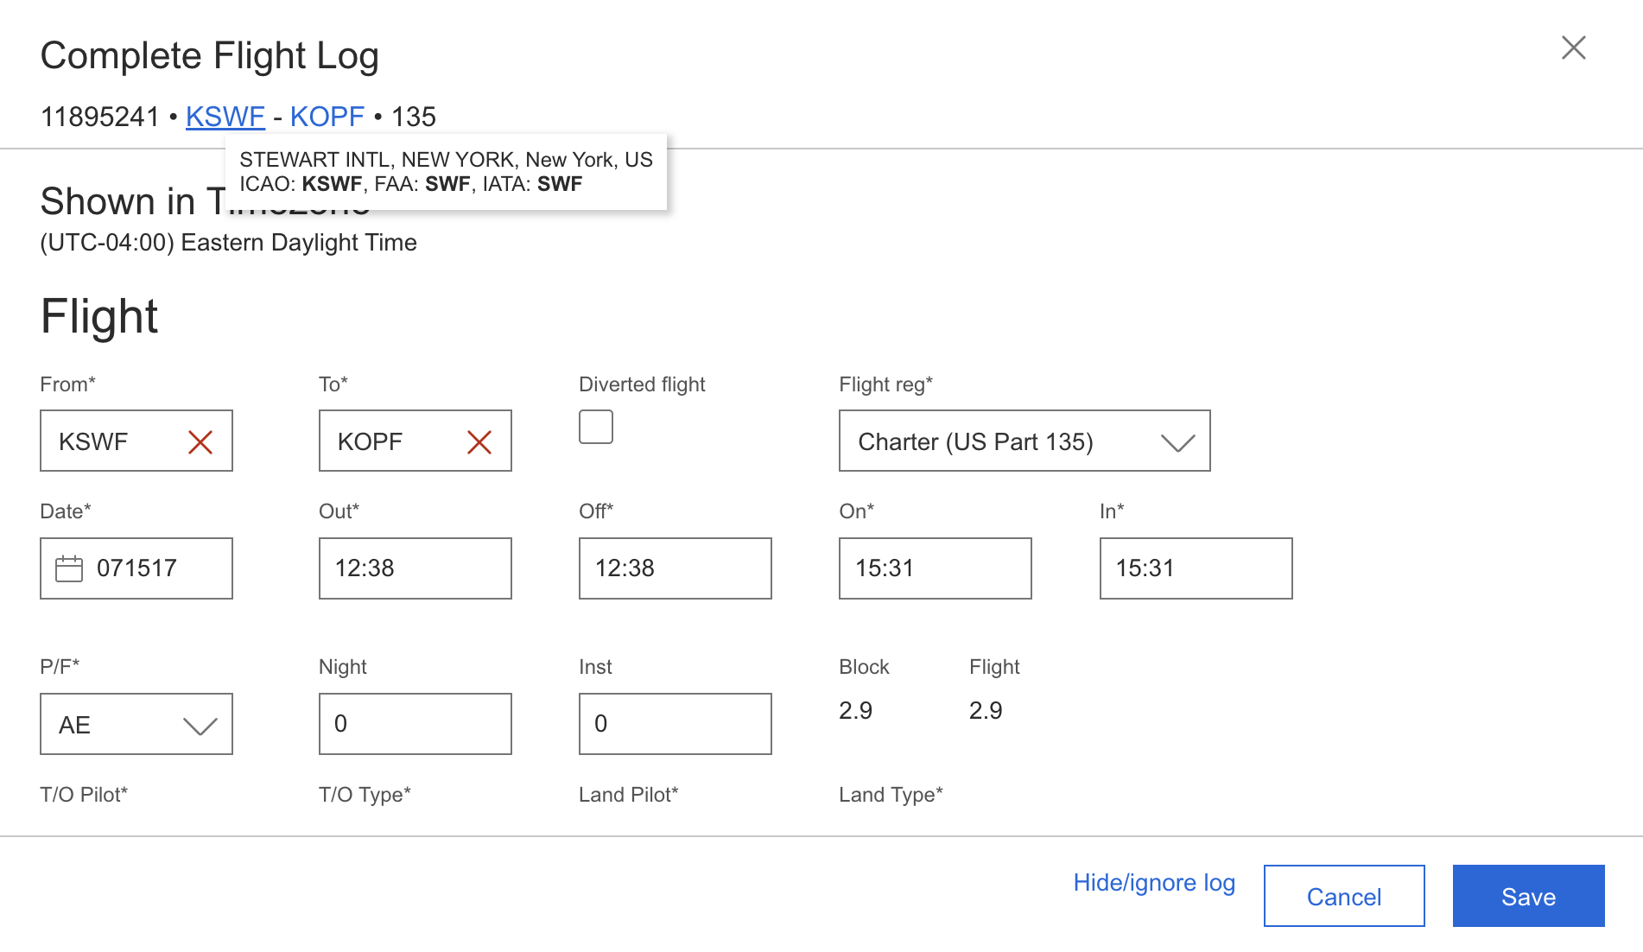Open the date picker calendar icon
This screenshot has width=1643, height=952.
69,568
